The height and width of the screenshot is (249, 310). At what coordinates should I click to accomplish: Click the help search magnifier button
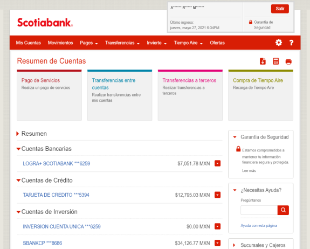pos(283,210)
